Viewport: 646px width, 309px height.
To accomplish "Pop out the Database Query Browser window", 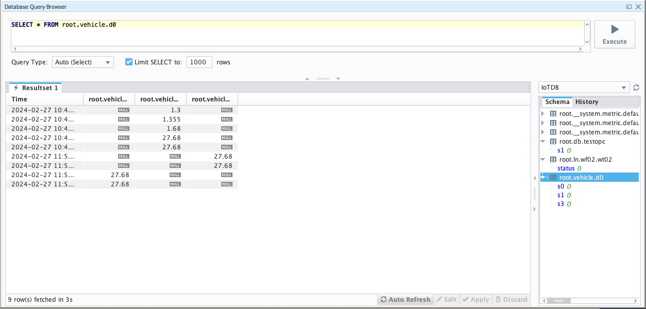I will coord(629,7).
